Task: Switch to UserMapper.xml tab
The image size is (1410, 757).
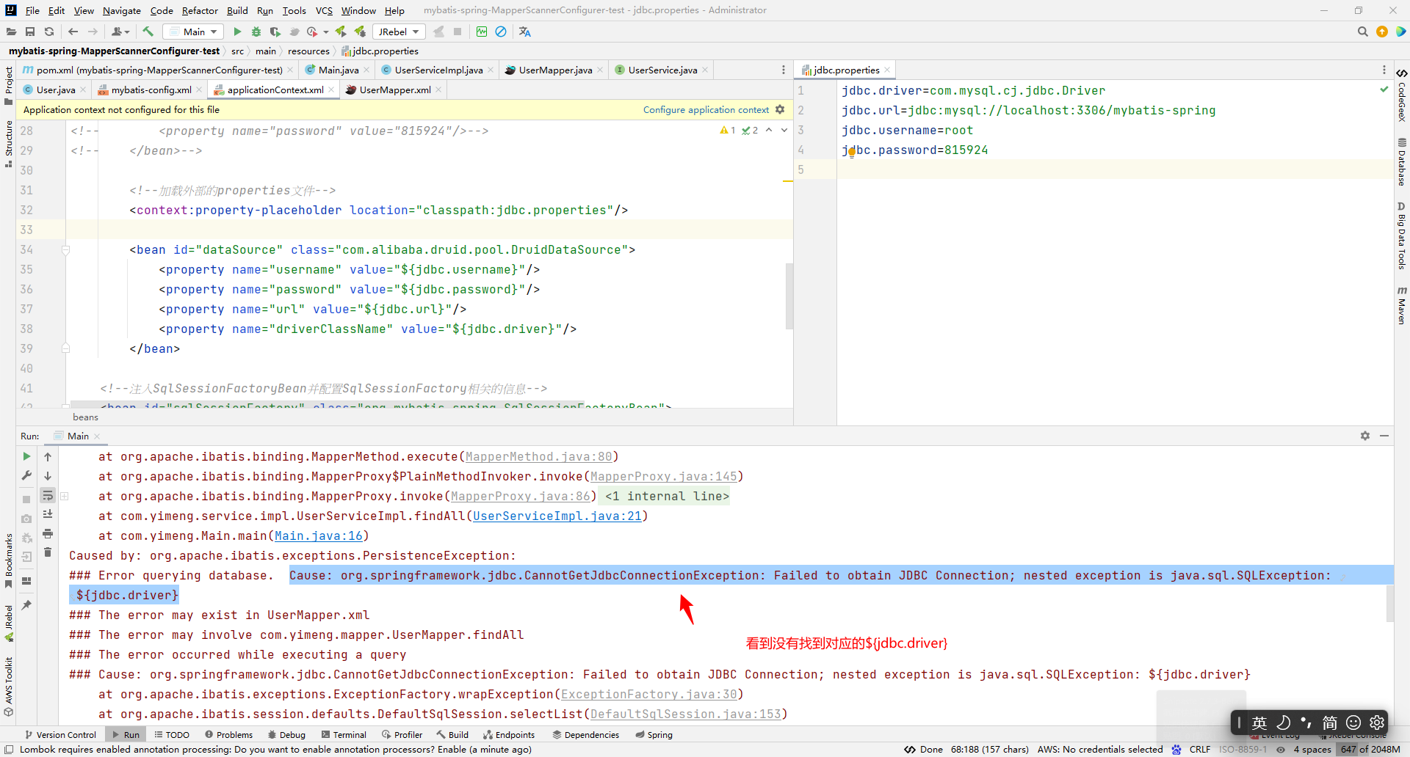Action: click(x=394, y=89)
